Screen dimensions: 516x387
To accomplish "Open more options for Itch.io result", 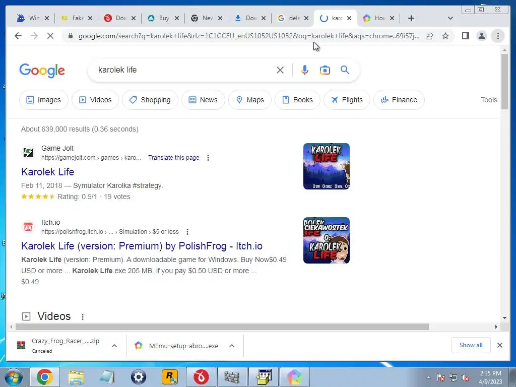I will (x=187, y=232).
